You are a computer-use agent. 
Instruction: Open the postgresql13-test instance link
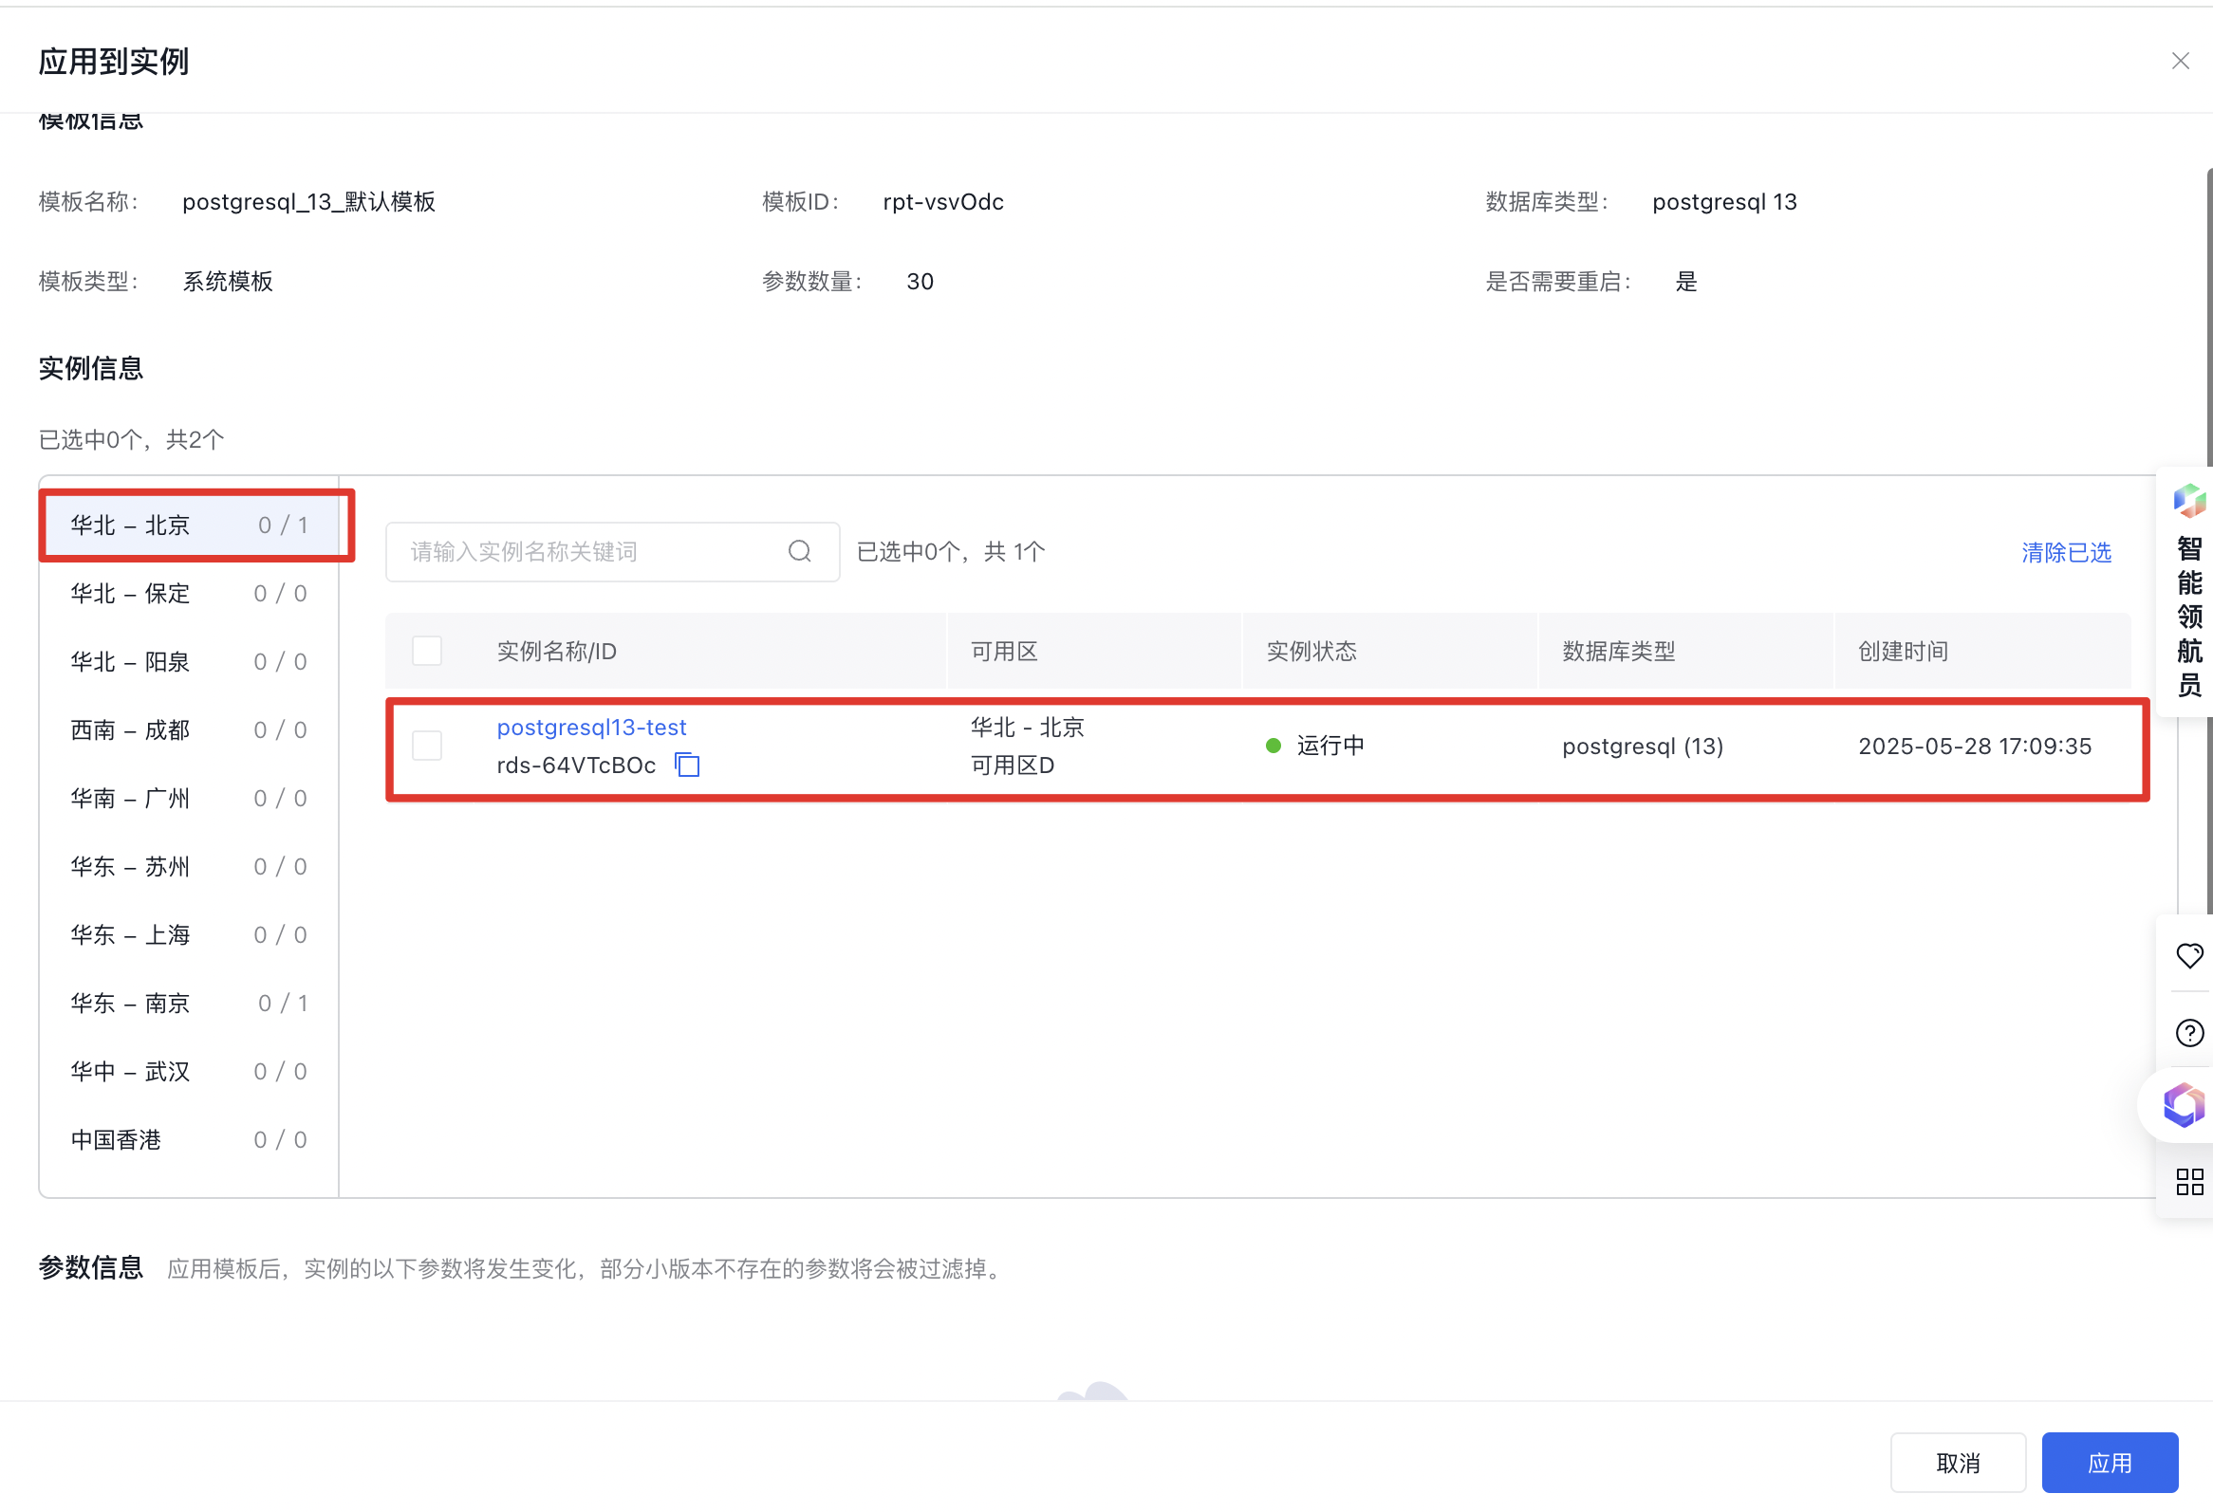click(x=591, y=728)
